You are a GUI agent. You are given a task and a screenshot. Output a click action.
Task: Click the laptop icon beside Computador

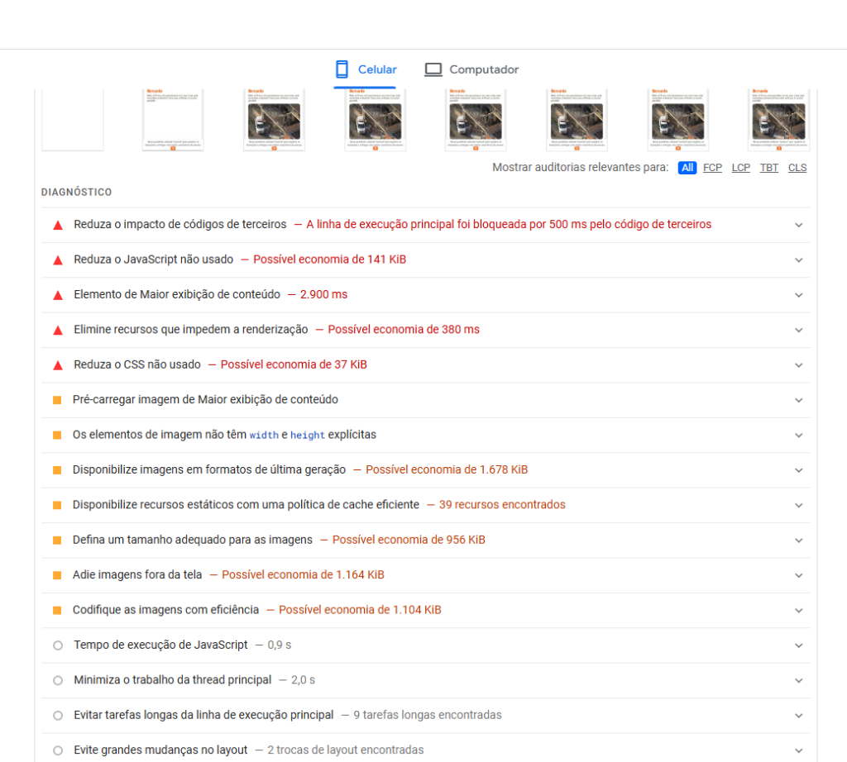pyautogui.click(x=433, y=69)
